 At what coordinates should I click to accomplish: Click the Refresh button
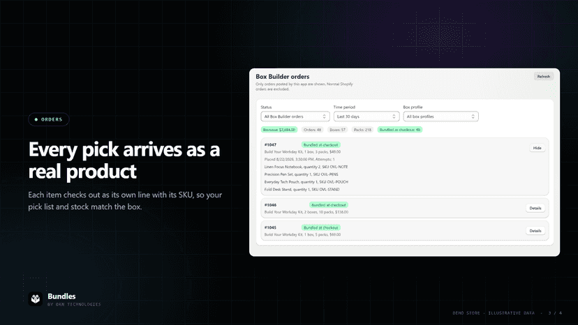pyautogui.click(x=543, y=76)
